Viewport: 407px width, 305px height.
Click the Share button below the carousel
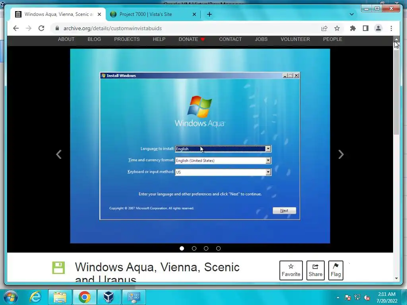[315, 270]
